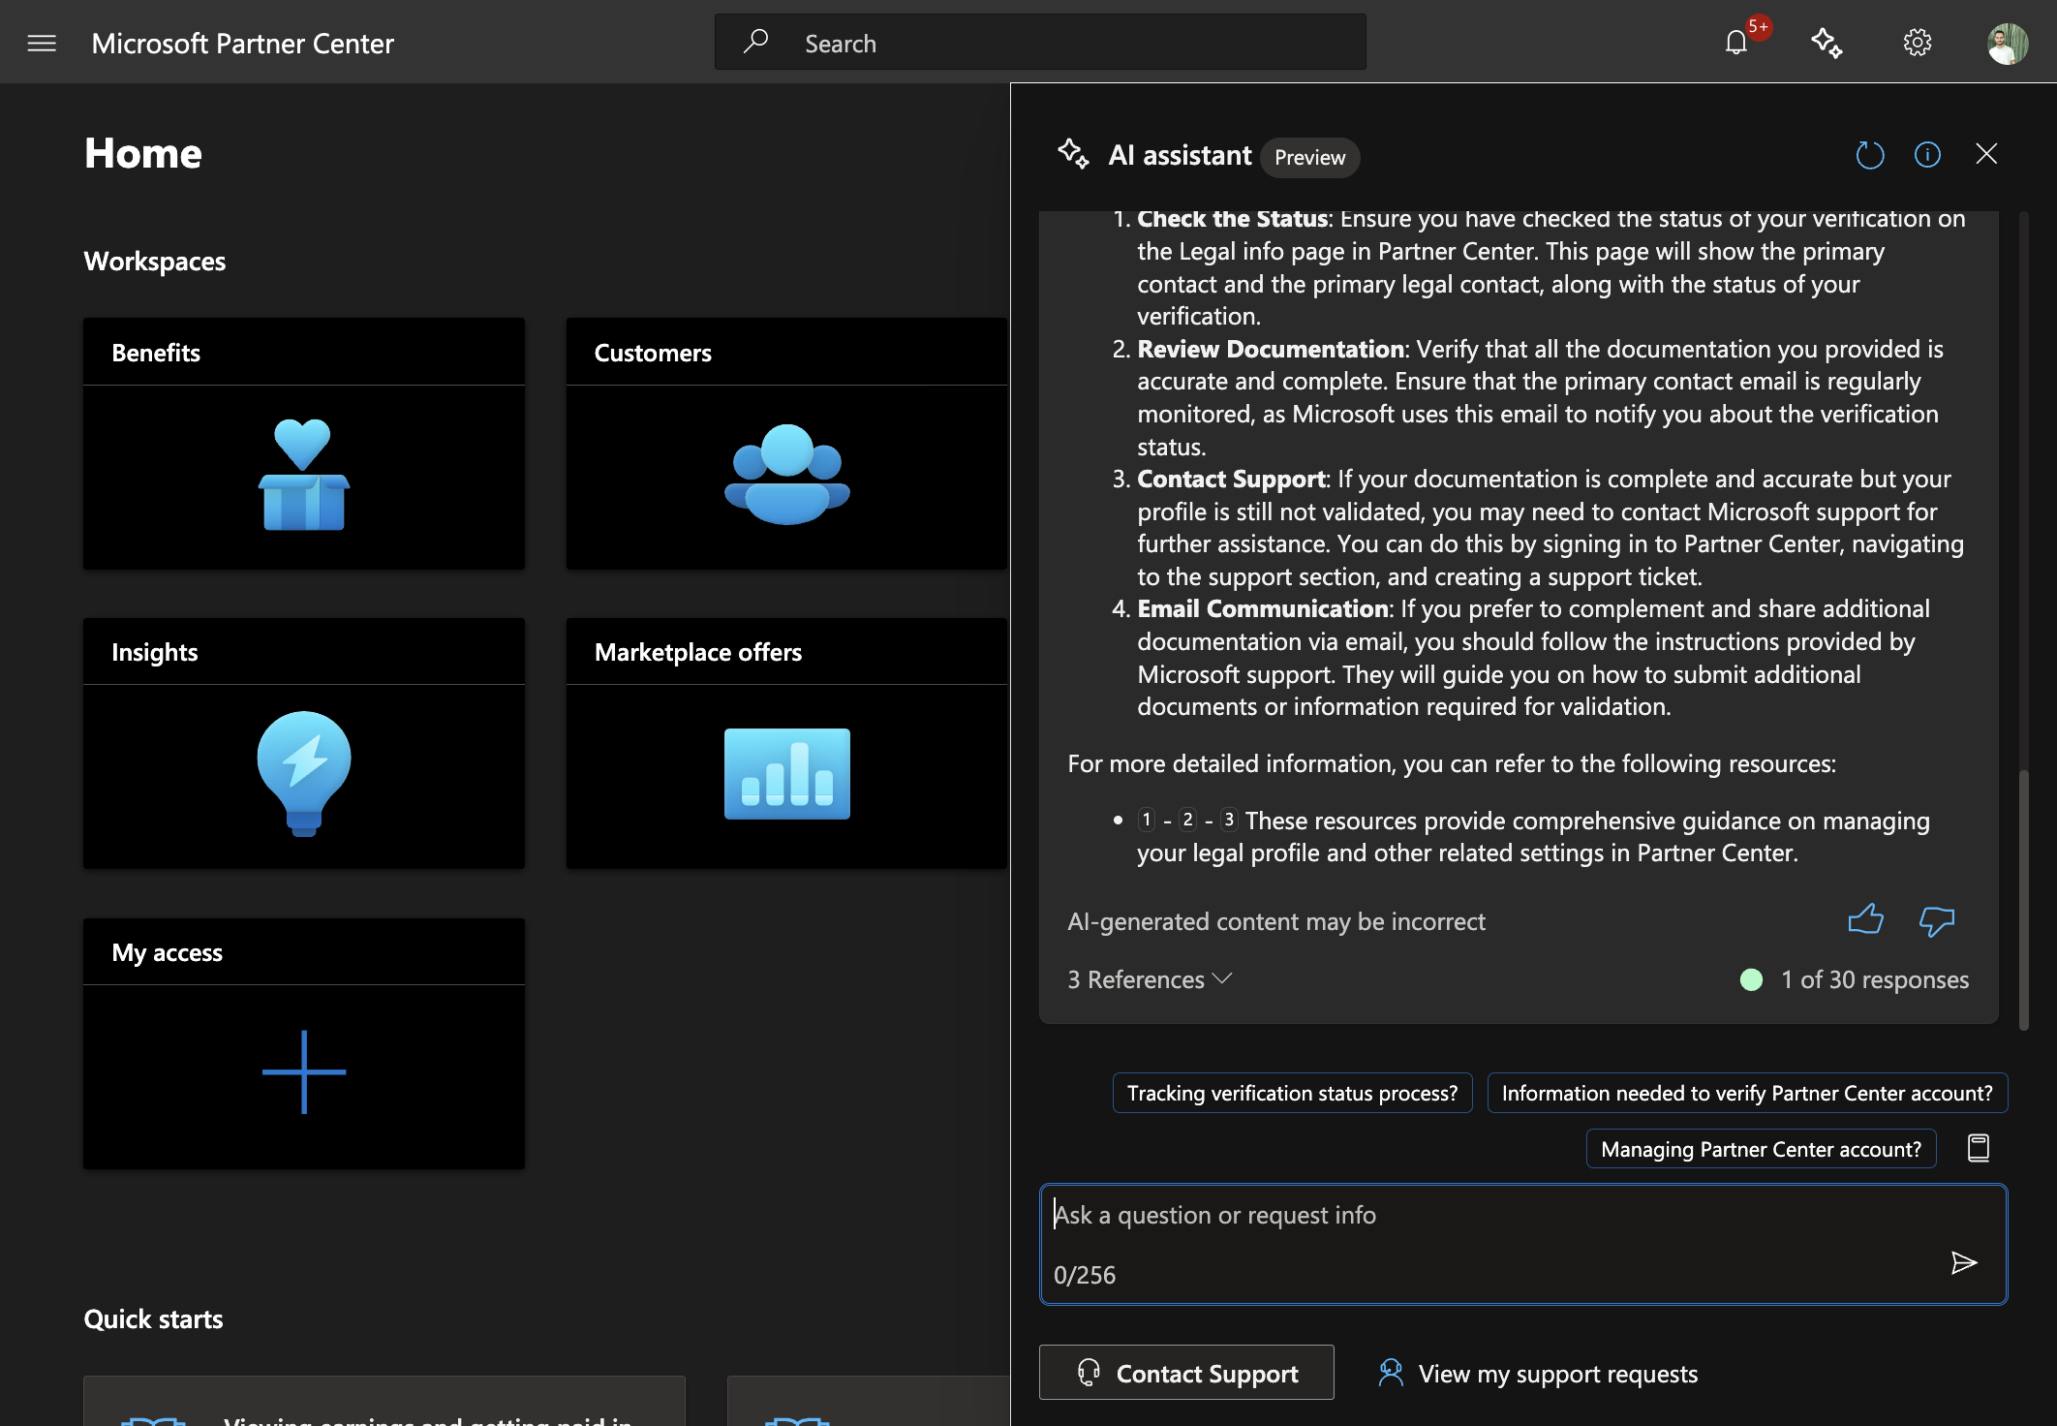
Task: Open the notifications bell
Action: tap(1736, 43)
